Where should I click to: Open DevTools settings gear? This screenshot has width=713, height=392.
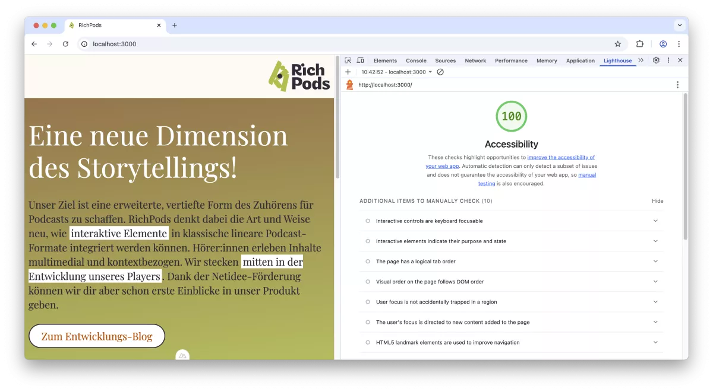click(x=655, y=60)
